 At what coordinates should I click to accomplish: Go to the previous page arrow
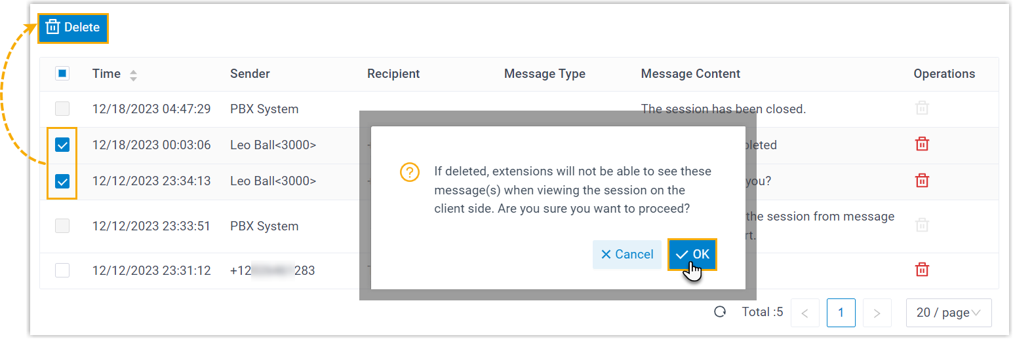point(805,313)
